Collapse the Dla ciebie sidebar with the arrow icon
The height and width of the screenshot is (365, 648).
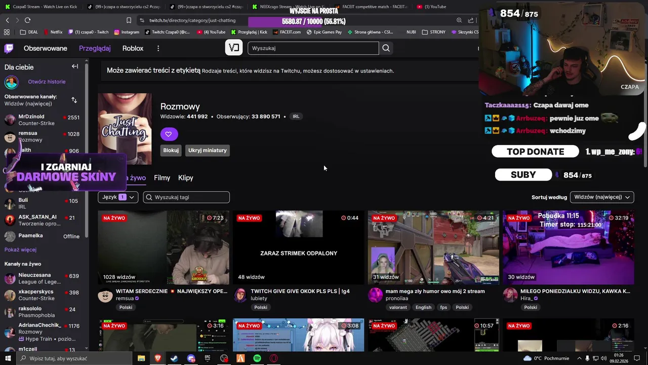75,66
